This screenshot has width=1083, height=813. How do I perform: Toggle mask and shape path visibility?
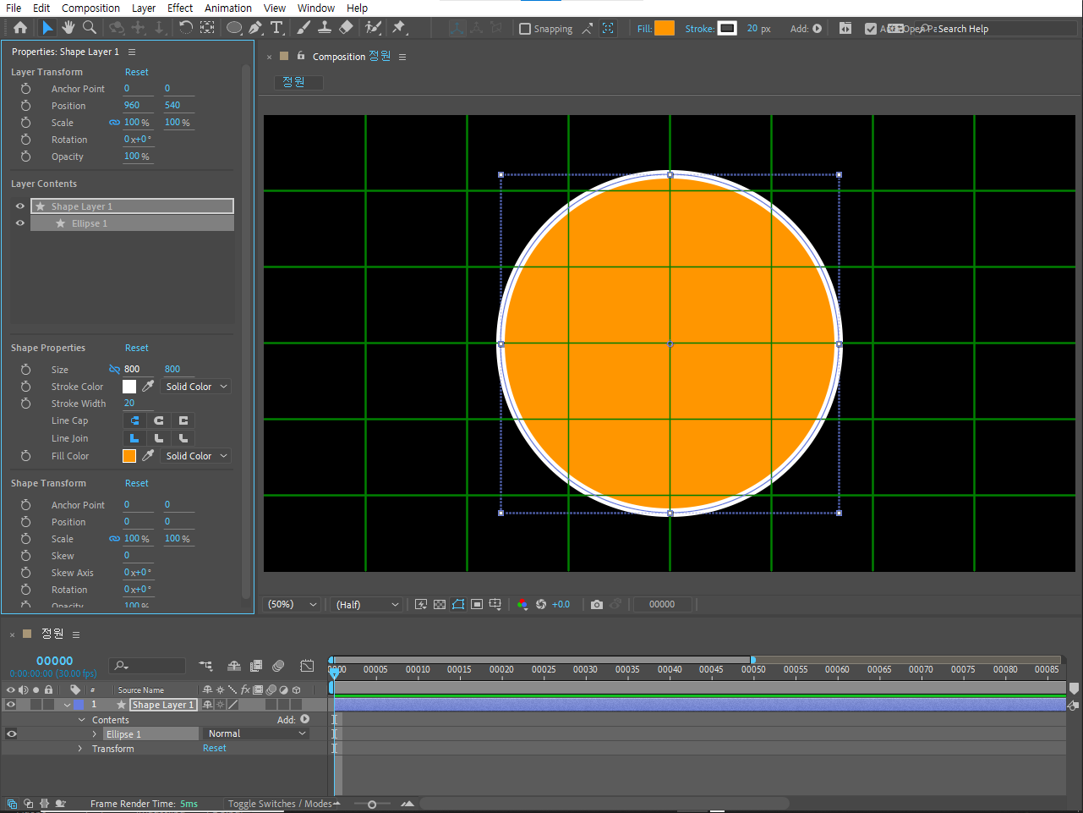coord(458,604)
